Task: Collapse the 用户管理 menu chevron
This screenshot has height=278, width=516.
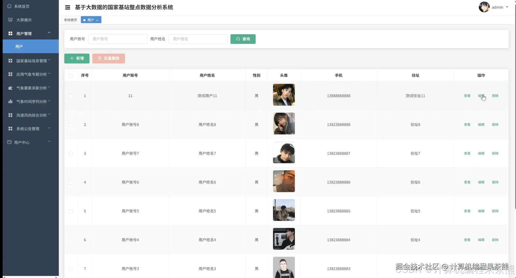Action: (49, 32)
